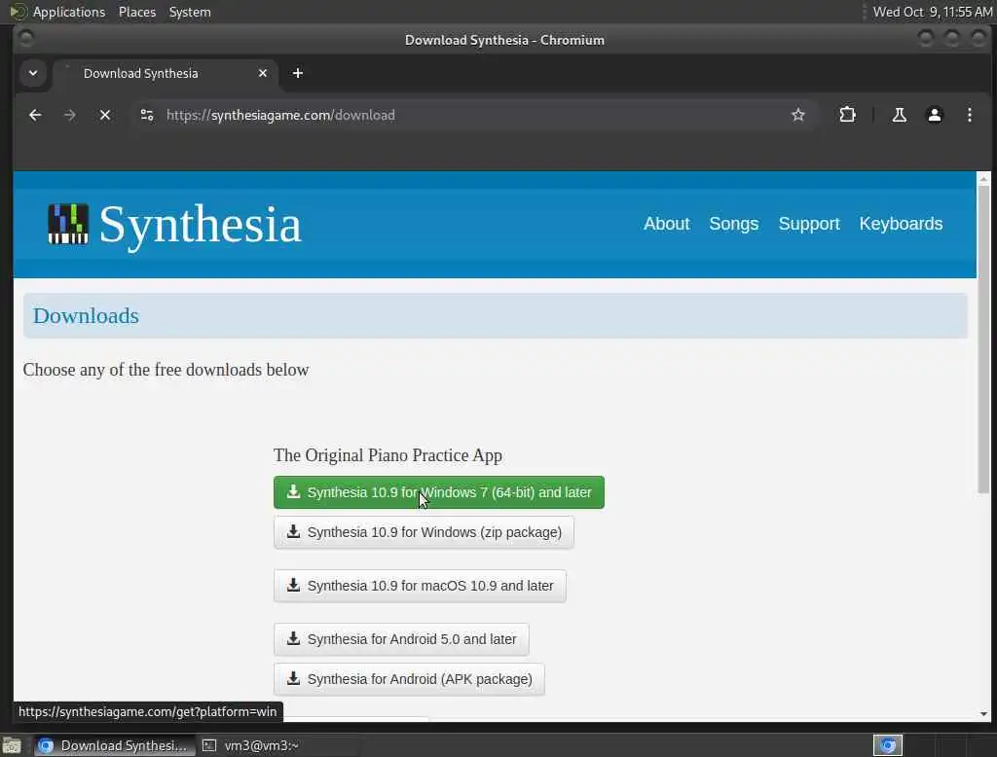Click the show desktop icon in taskbar

pos(12,745)
